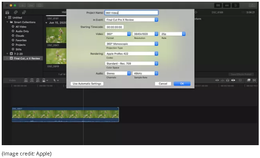260x158 pixels.
Task: Toggle solo headphones icon in timeline
Action: [x=228, y=80]
